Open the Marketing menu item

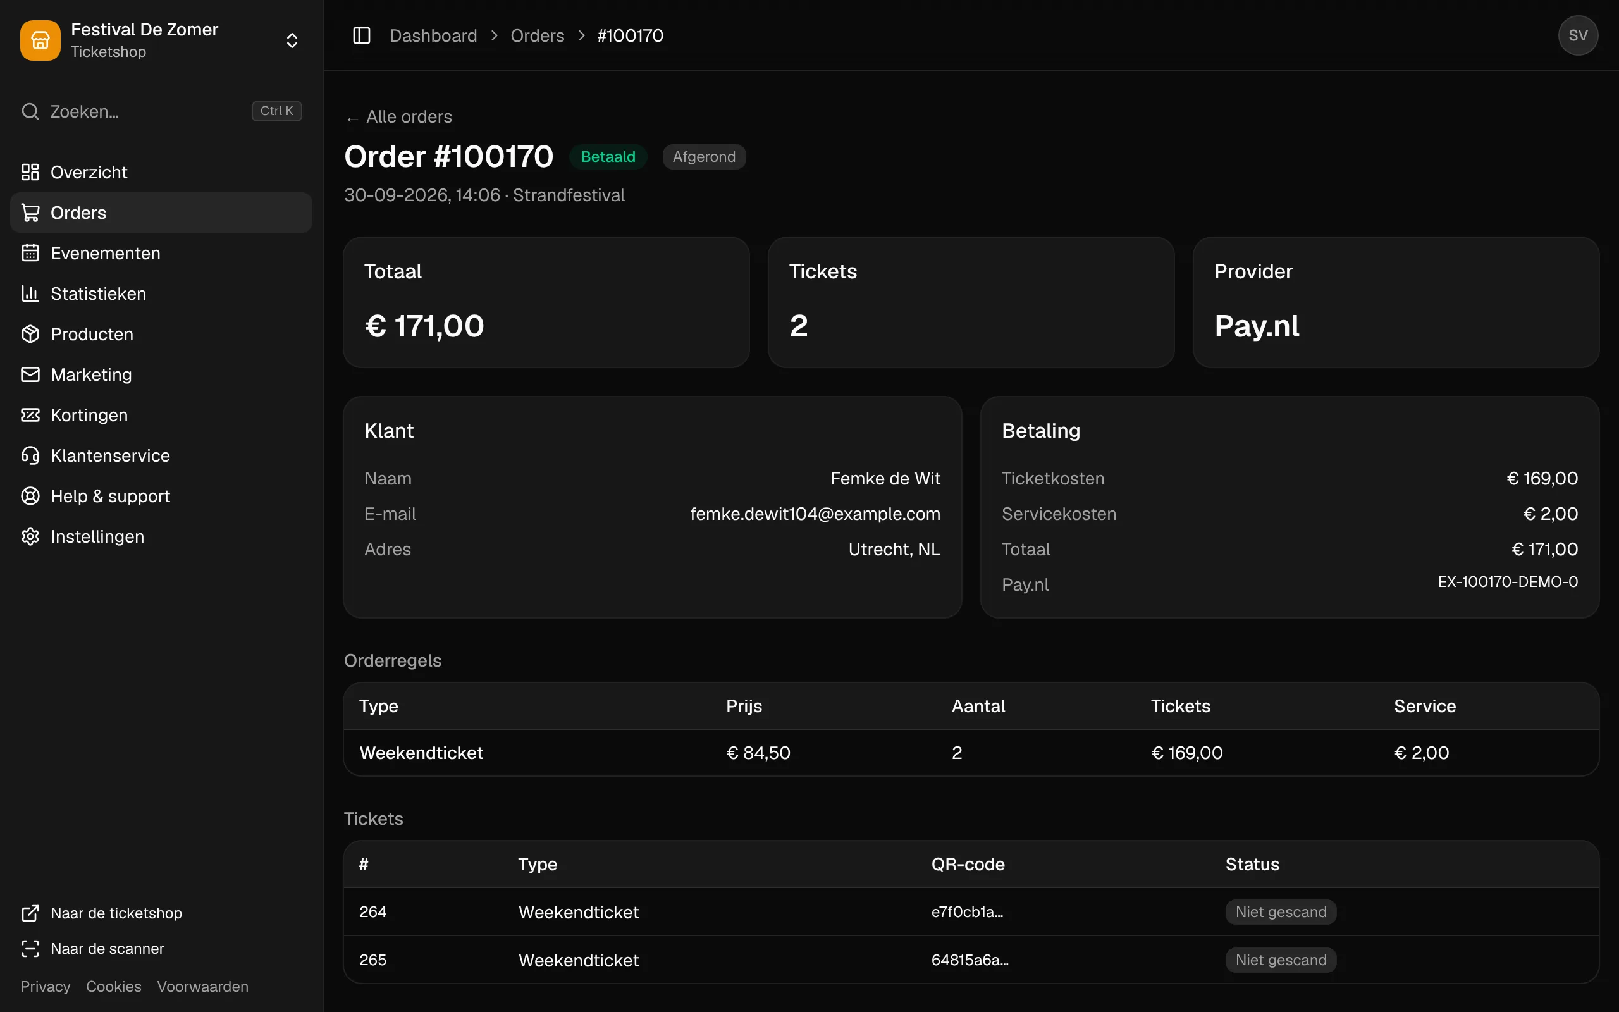pyautogui.click(x=161, y=375)
